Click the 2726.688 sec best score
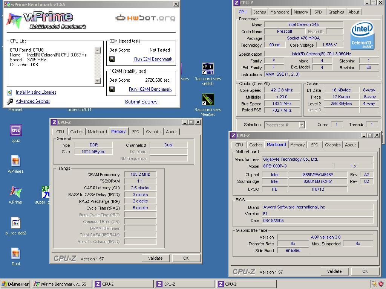 [x=157, y=80]
